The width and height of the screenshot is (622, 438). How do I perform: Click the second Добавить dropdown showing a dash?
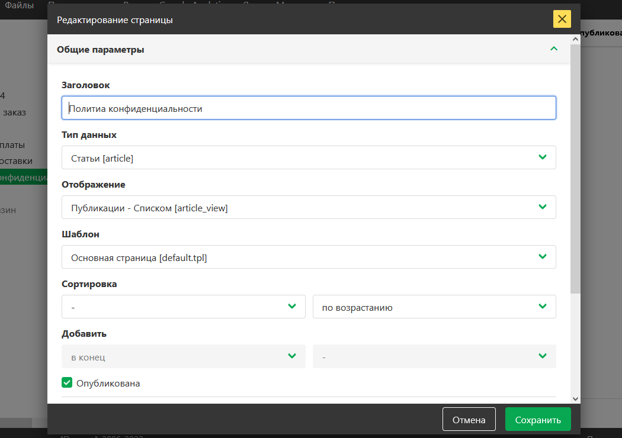pos(434,357)
